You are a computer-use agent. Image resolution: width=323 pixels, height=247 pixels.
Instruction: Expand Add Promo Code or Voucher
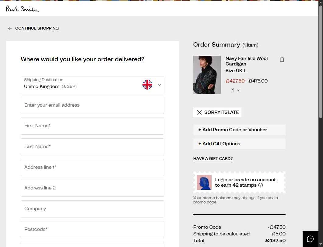pyautogui.click(x=239, y=130)
